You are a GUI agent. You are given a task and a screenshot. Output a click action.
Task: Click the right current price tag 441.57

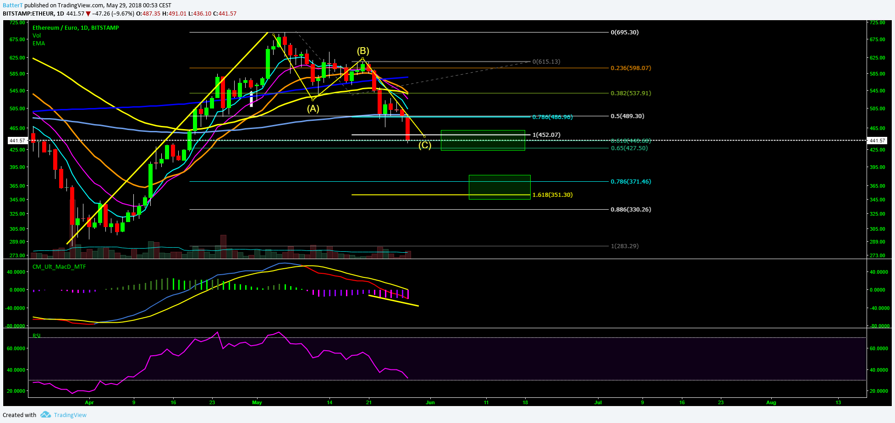(878, 141)
